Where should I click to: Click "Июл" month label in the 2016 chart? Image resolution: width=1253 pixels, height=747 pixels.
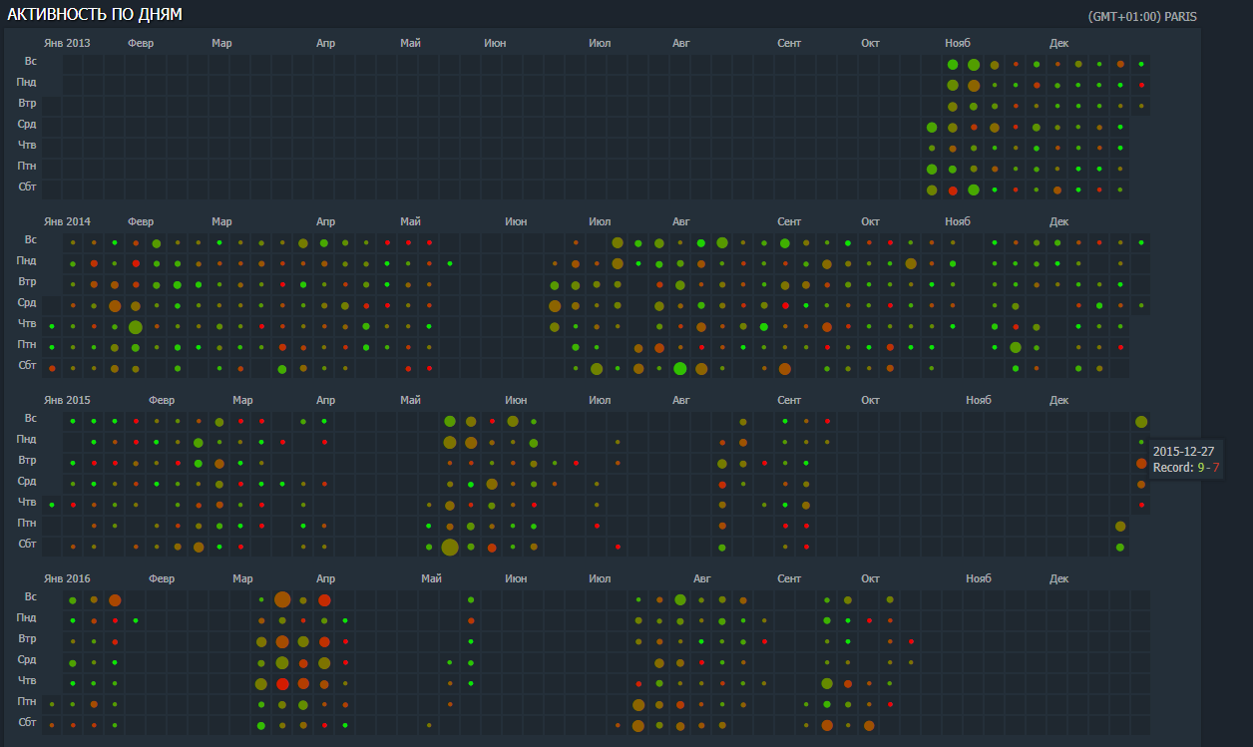tap(600, 578)
